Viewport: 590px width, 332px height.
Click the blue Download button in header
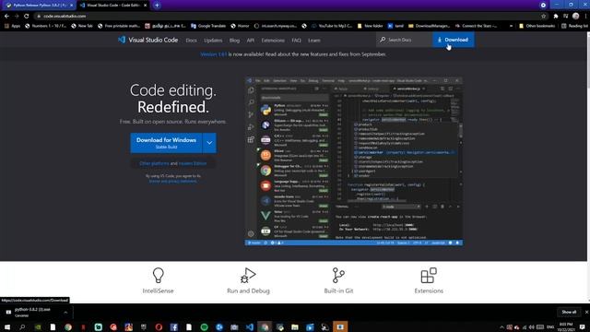[x=453, y=40]
